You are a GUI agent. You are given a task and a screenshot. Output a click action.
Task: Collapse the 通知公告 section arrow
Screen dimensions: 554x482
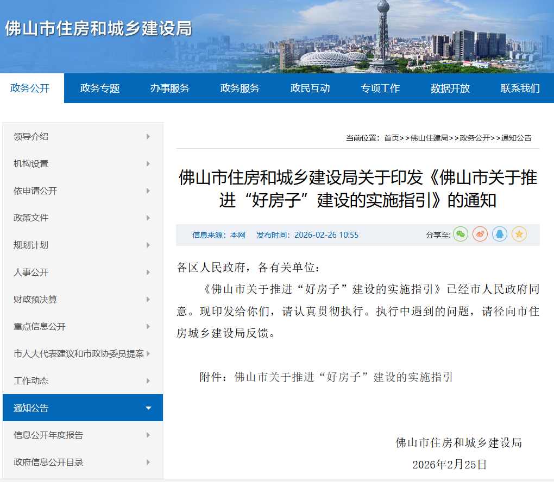(x=148, y=408)
